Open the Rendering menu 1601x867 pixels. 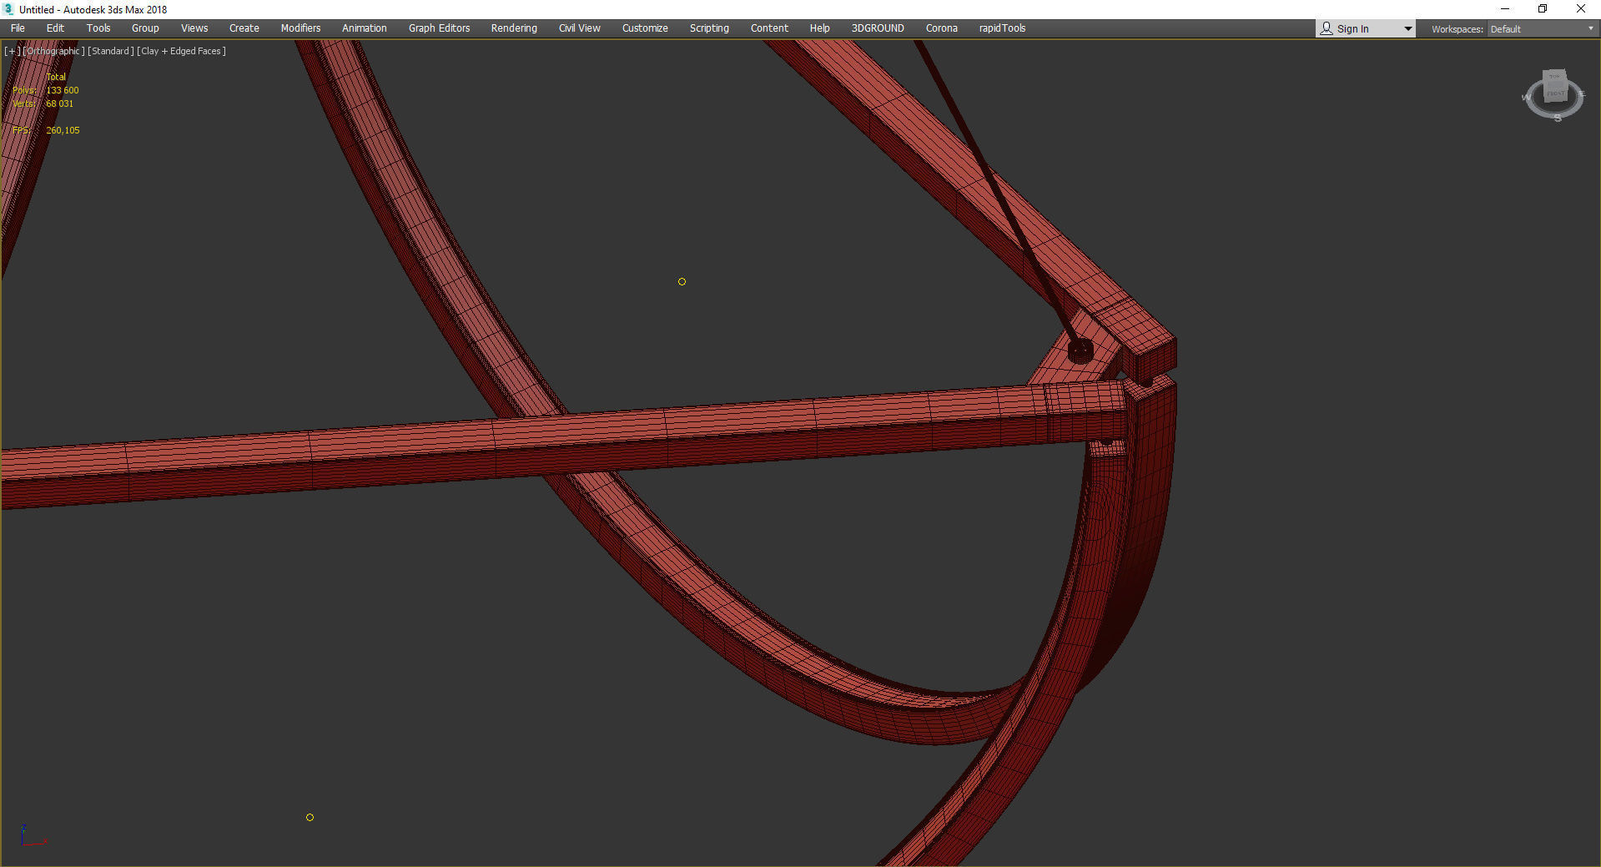513,28
